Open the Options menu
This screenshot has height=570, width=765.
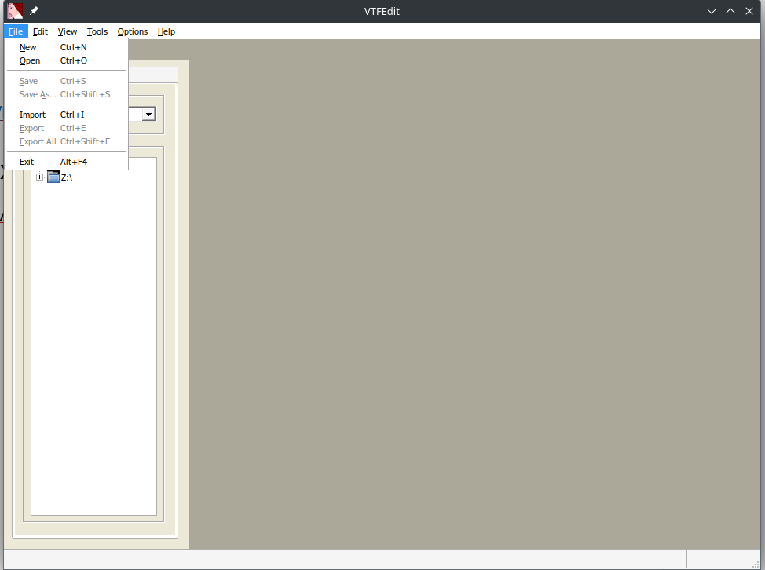pyautogui.click(x=133, y=31)
